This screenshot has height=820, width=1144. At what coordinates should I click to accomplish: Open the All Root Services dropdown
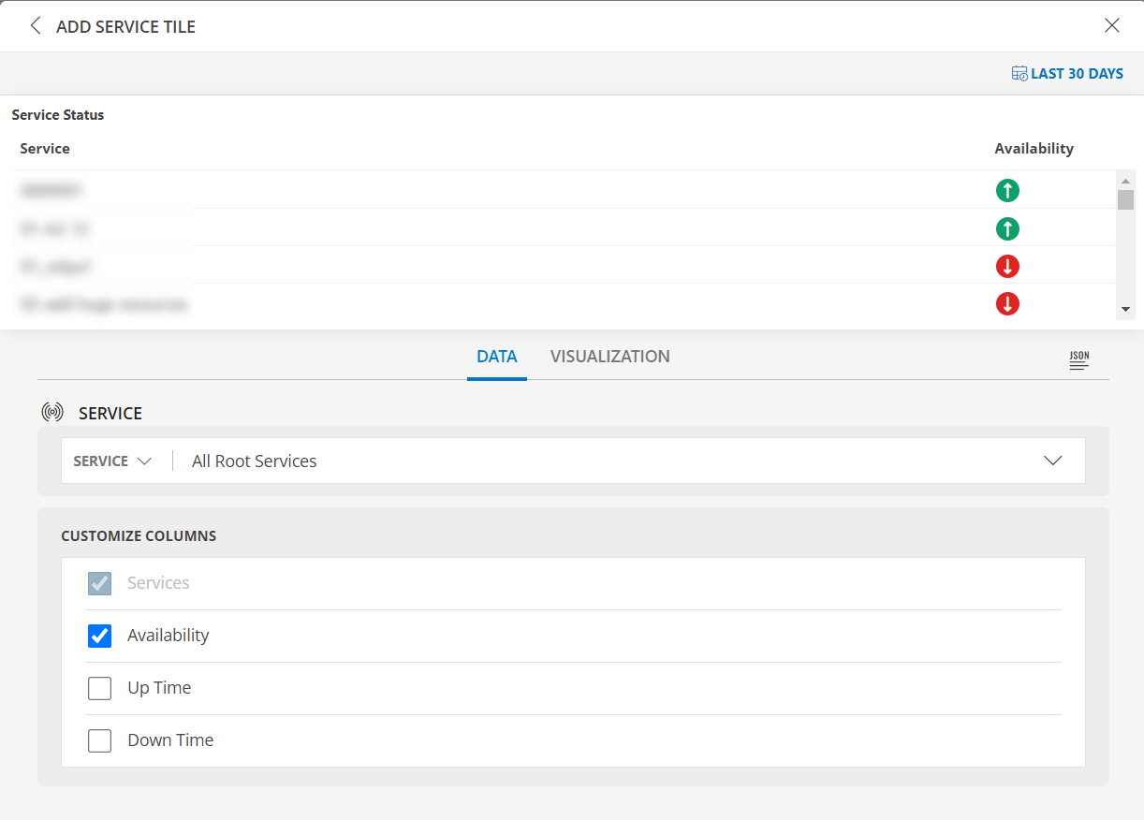click(1052, 460)
